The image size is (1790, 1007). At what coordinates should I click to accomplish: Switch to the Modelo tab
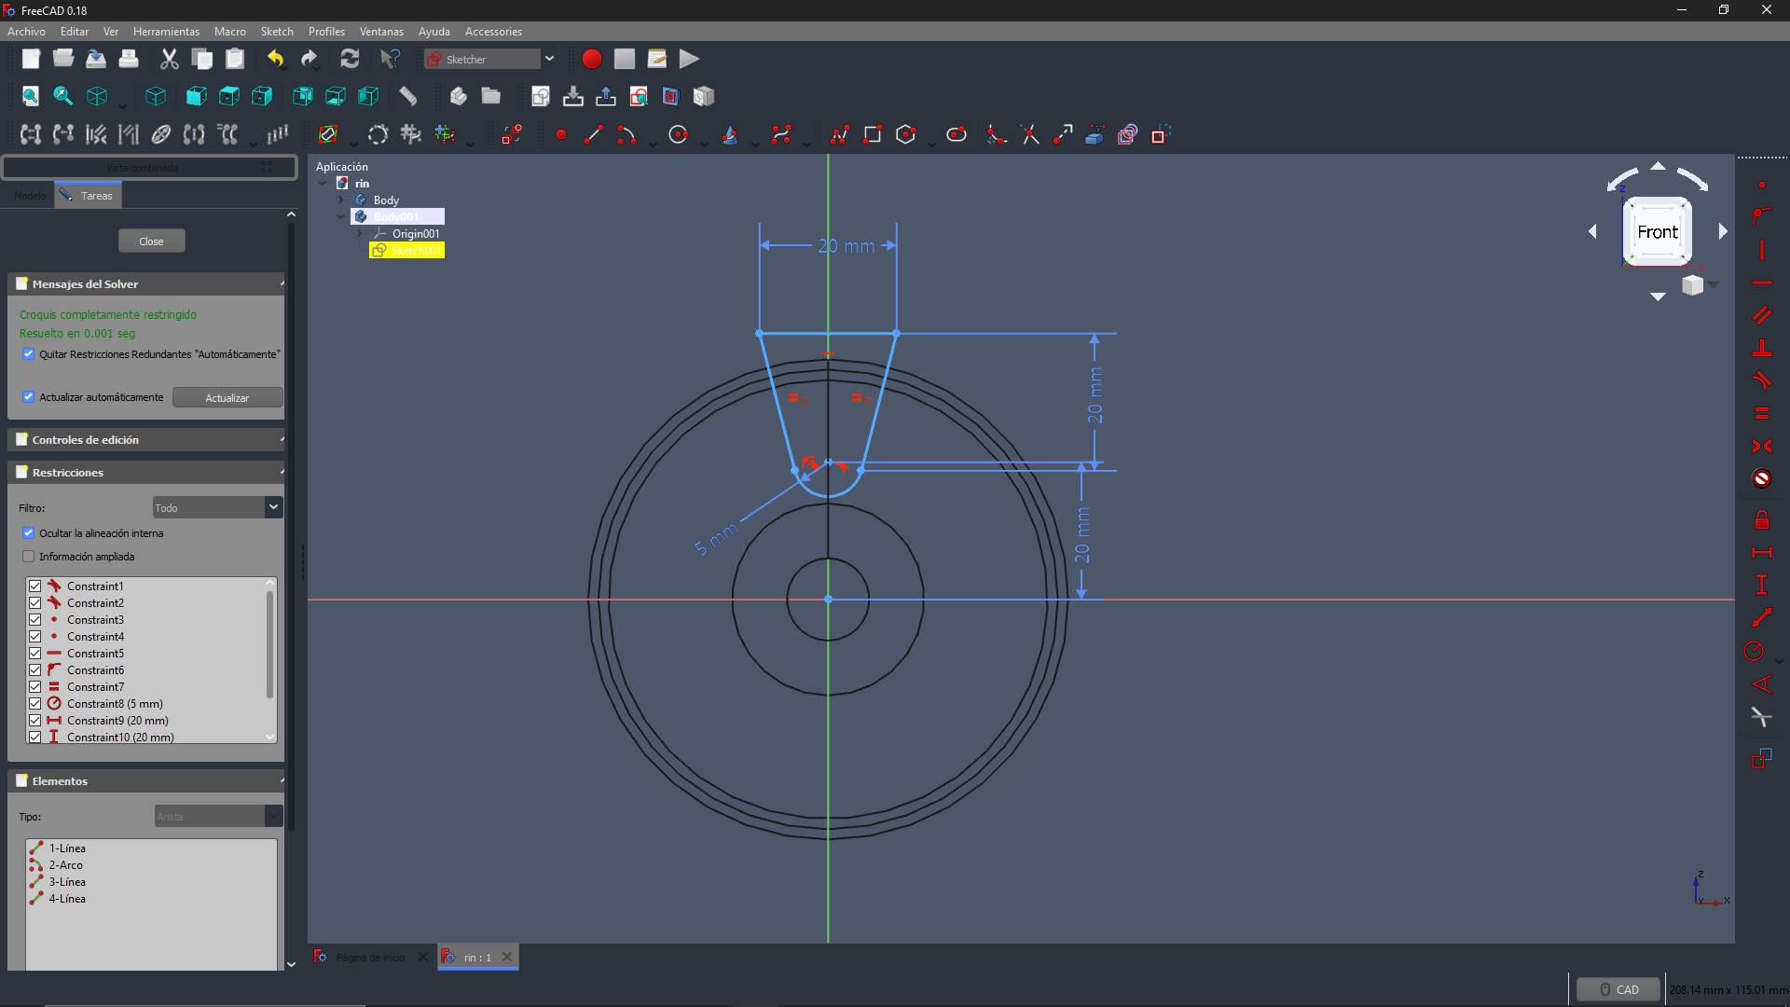[x=30, y=196]
